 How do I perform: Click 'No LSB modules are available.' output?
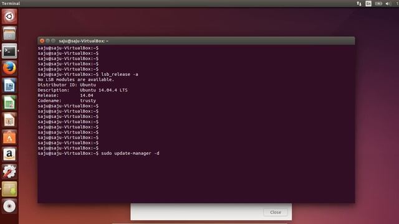pyautogui.click(x=76, y=80)
